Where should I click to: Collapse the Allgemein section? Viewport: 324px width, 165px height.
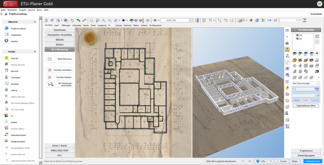(x=35, y=22)
